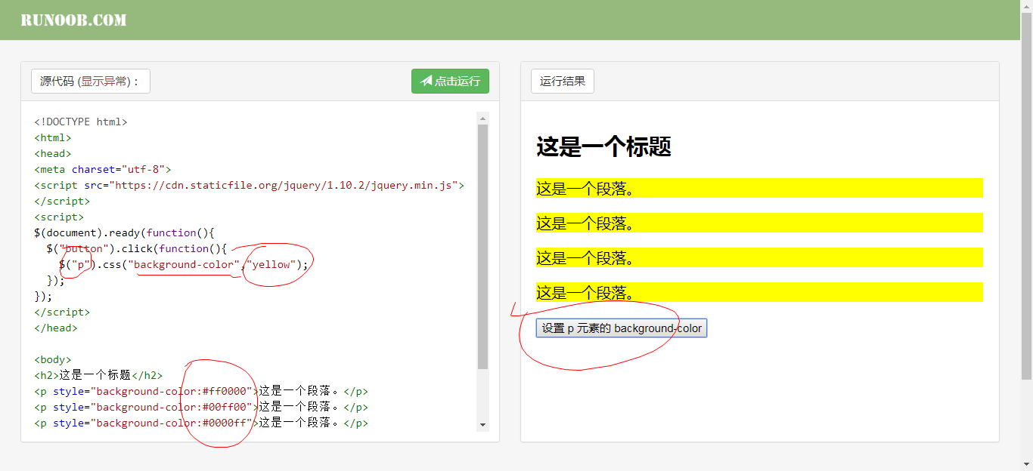Screen dimensions: 1033x471
Task: Click the jquery.min.js script src line
Action: pyautogui.click(x=250, y=185)
